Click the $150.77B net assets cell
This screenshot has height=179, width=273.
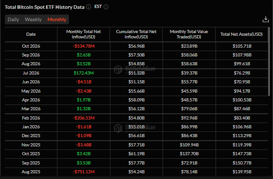pos(242,163)
